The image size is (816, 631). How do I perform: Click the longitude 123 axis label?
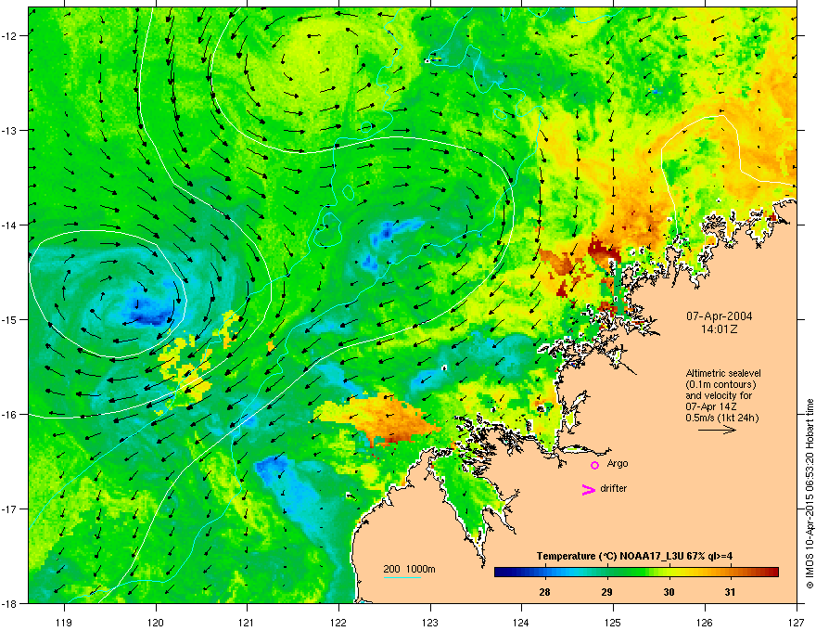(430, 622)
